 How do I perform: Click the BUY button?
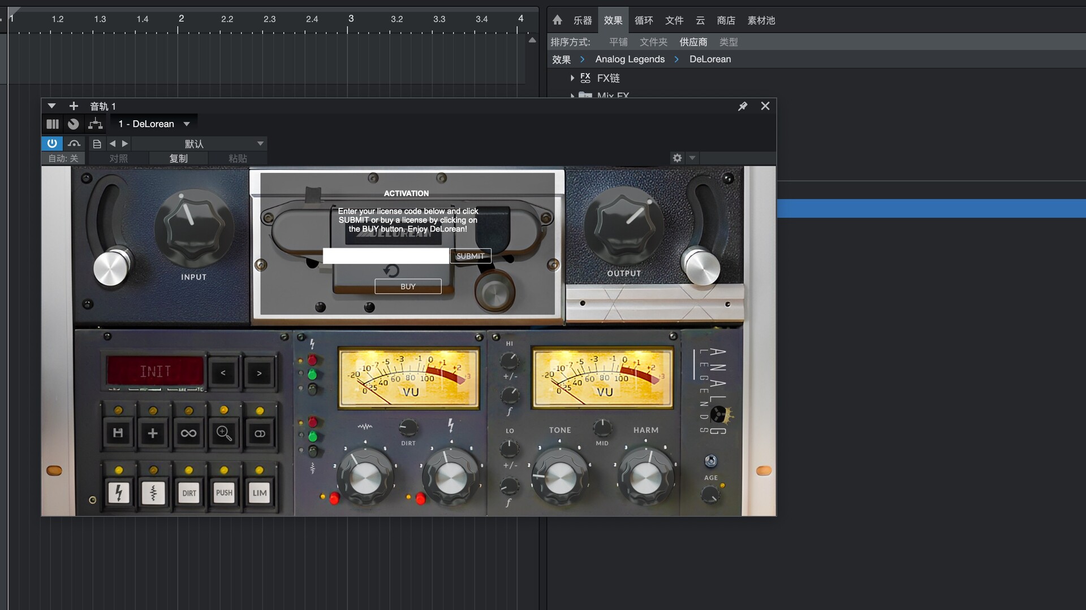tap(408, 286)
